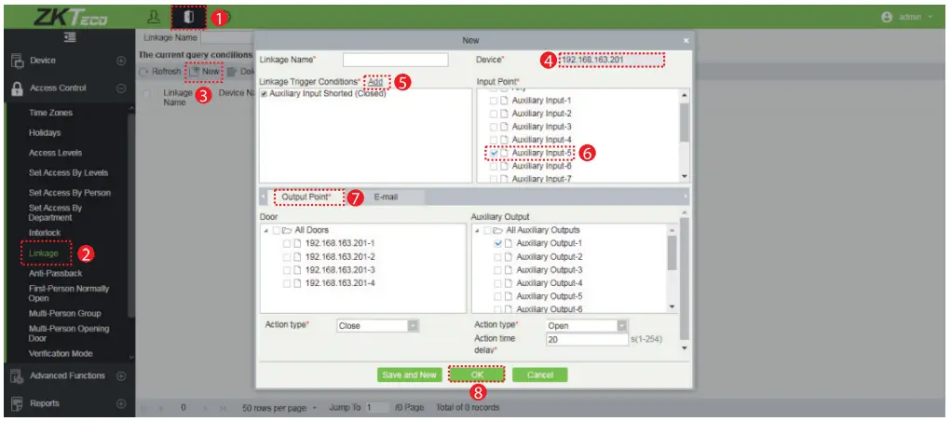Click the Action time delay field

pos(587,340)
